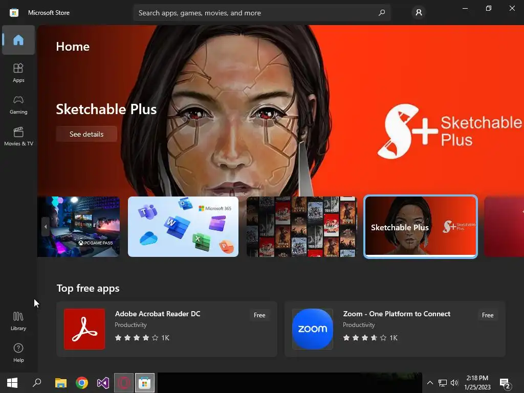
Task: Click Zoom star rating 1K
Action: [370, 338]
